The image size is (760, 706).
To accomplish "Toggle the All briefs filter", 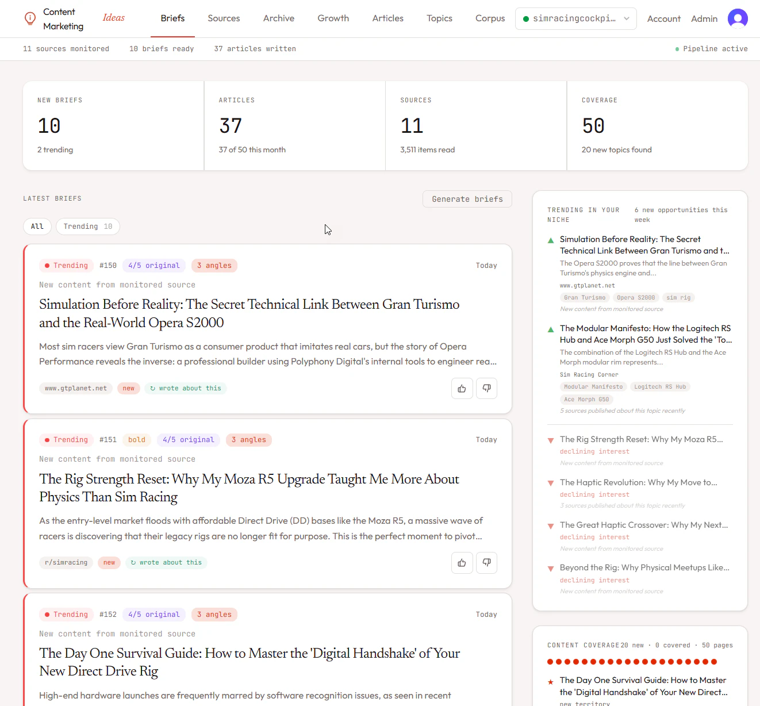I will click(37, 226).
